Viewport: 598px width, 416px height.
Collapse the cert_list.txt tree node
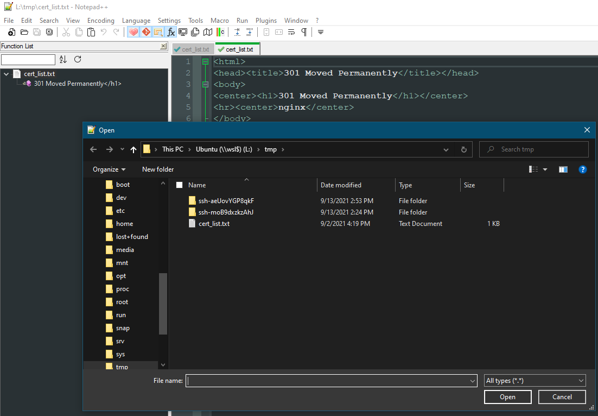(6, 74)
